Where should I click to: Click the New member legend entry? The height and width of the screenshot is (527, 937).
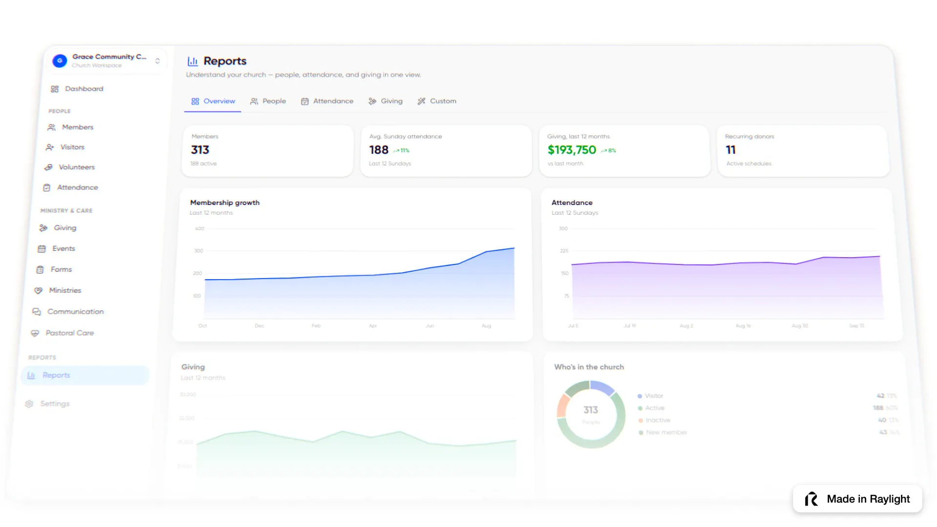[x=663, y=432]
